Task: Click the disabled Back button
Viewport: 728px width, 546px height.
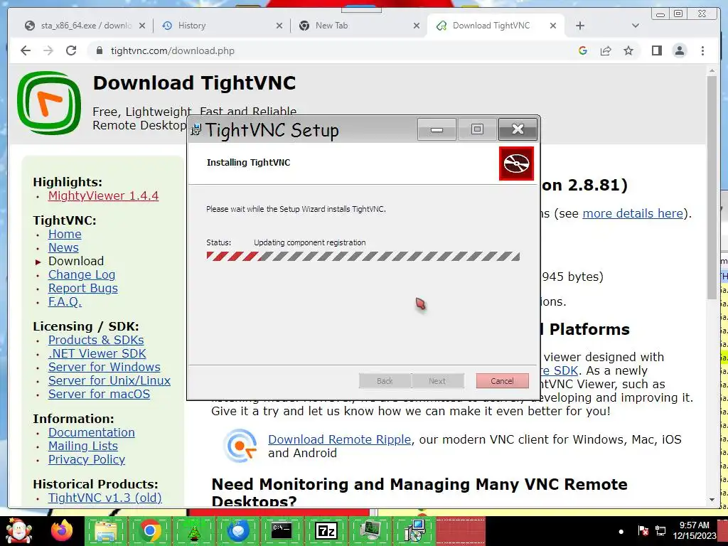Action: point(385,381)
